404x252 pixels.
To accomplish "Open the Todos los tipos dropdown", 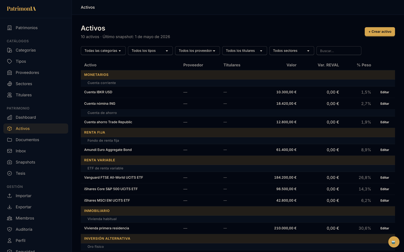I will [x=150, y=51].
